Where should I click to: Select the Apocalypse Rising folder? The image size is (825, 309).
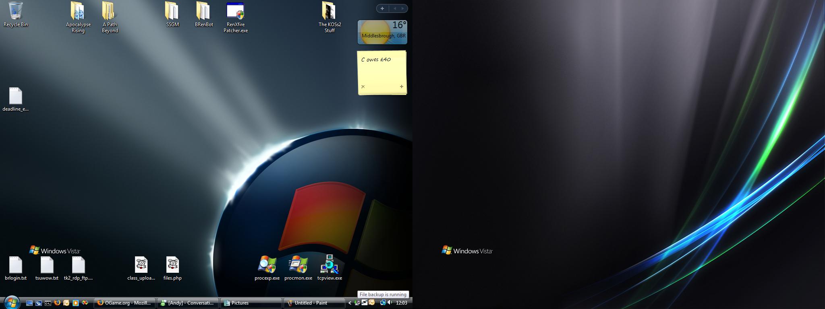click(x=78, y=11)
